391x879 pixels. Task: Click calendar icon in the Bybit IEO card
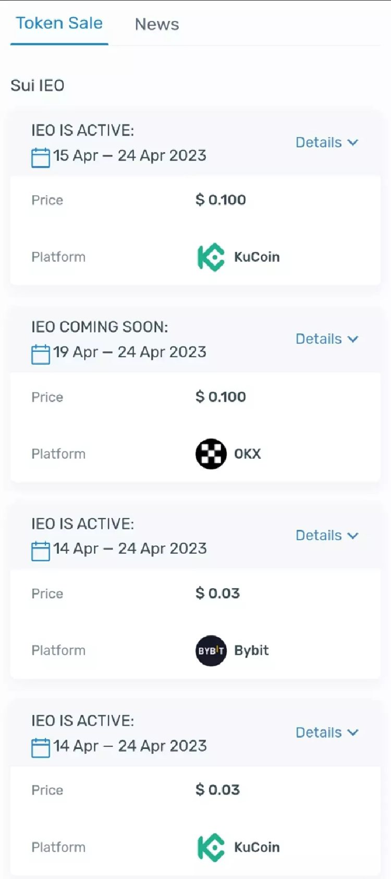click(41, 551)
